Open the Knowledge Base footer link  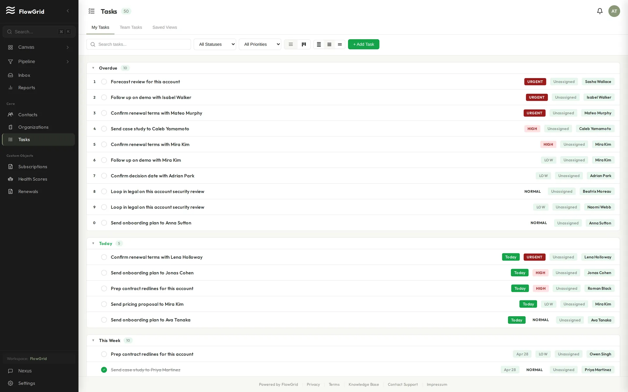364,384
